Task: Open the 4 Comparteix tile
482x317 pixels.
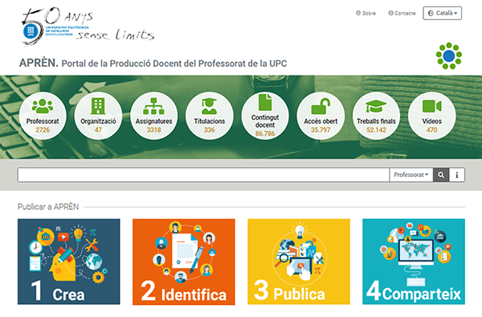Action: 414,261
